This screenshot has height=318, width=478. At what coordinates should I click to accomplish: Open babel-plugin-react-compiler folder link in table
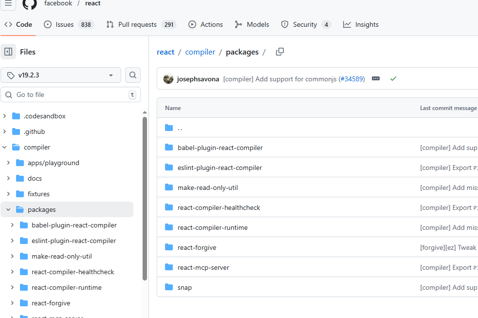click(220, 148)
